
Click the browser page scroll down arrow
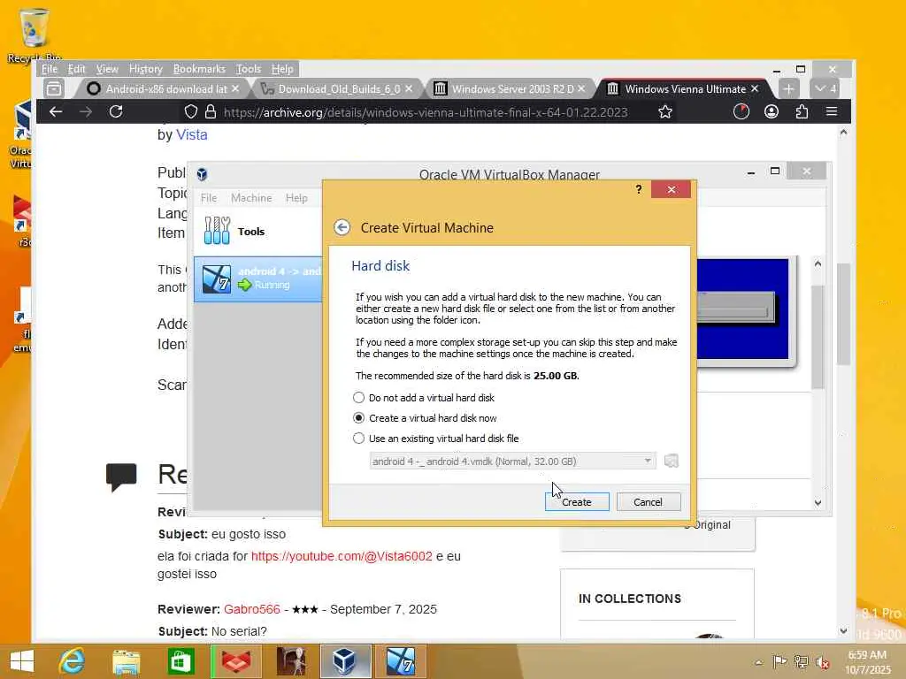(x=843, y=630)
